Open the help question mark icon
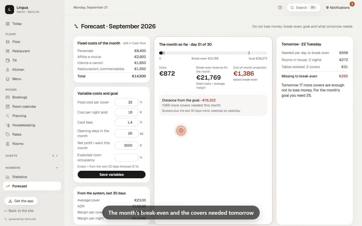 tap(280, 8)
